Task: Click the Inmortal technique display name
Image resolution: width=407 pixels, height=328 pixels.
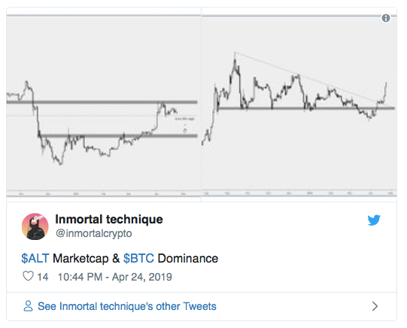Action: pos(109,219)
